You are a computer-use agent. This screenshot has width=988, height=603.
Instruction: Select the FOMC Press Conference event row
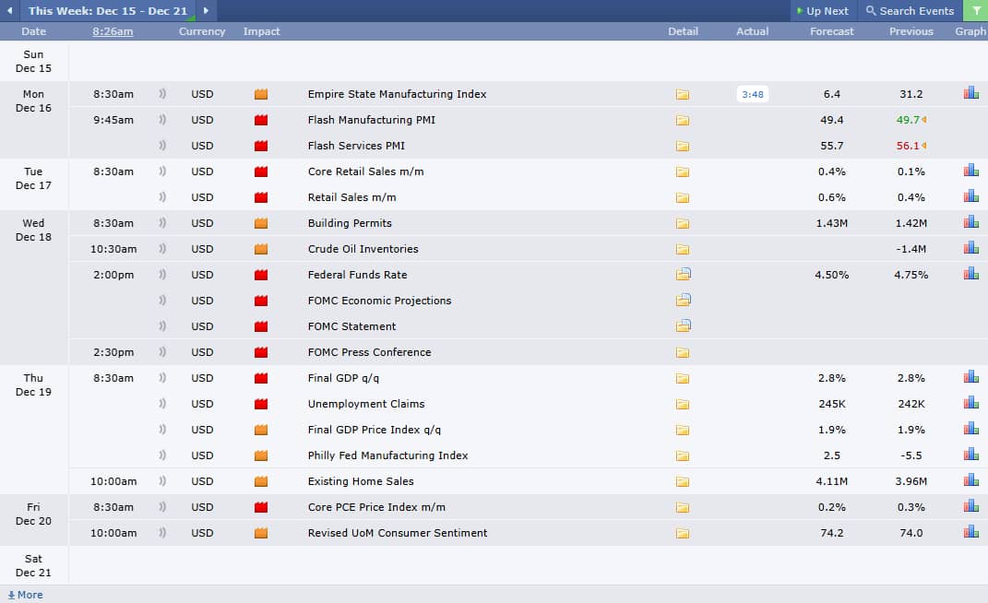point(369,352)
